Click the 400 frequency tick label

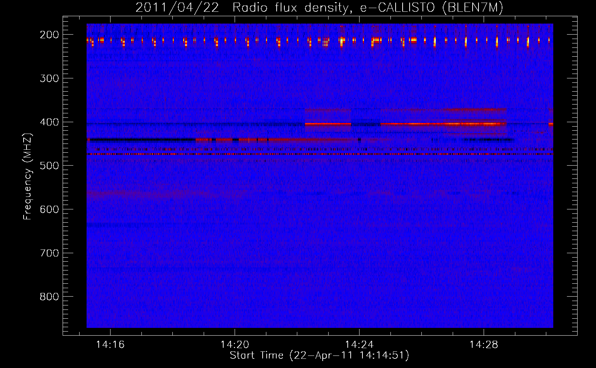click(49, 122)
